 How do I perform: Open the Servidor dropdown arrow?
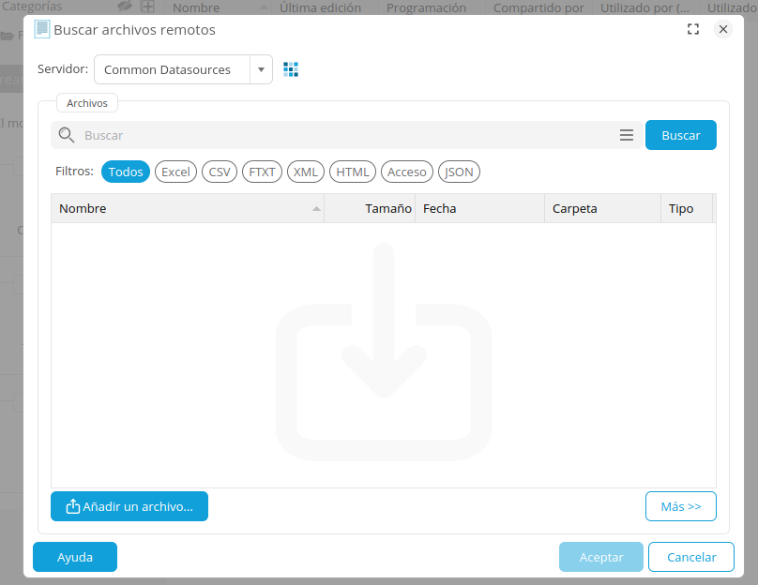(261, 69)
